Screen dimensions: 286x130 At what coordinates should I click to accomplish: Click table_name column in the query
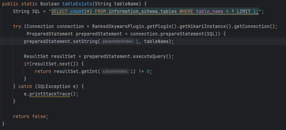[210, 12]
